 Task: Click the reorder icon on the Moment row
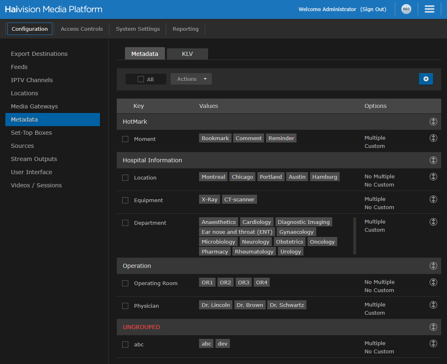click(433, 138)
